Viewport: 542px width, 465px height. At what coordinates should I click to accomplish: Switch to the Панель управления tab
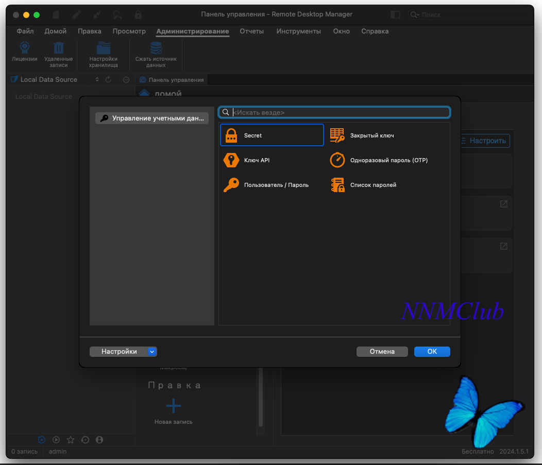coord(172,80)
